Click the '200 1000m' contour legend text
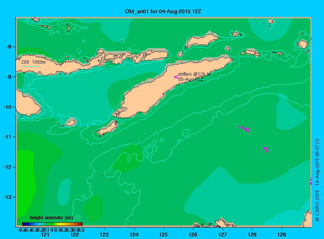This screenshot has height=239, width=324. click(34, 62)
